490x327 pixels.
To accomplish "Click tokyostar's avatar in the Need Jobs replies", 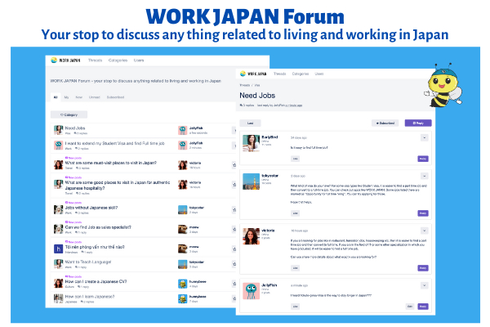I will pos(250,180).
